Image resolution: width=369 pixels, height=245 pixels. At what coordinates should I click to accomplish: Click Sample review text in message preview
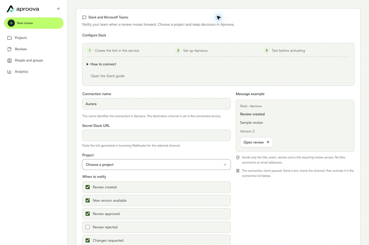251,122
